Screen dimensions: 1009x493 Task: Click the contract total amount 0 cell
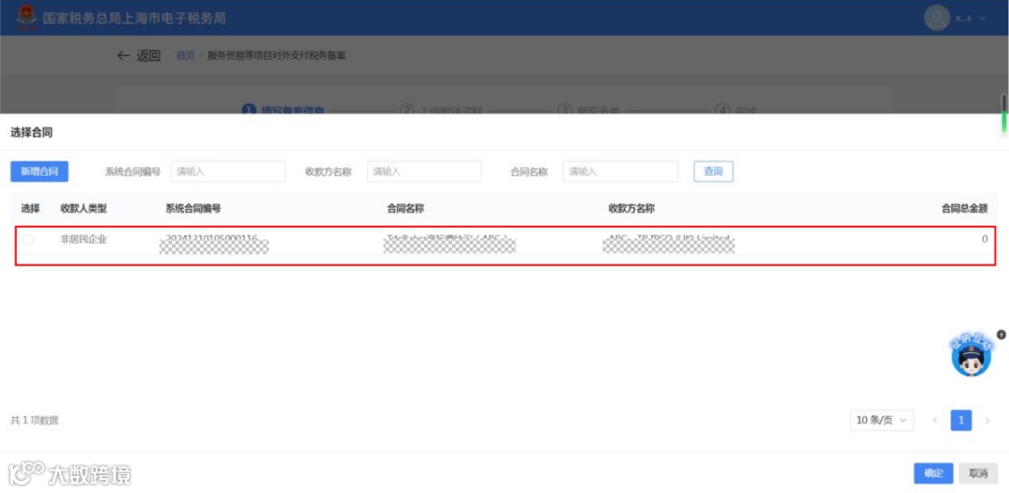coord(985,239)
